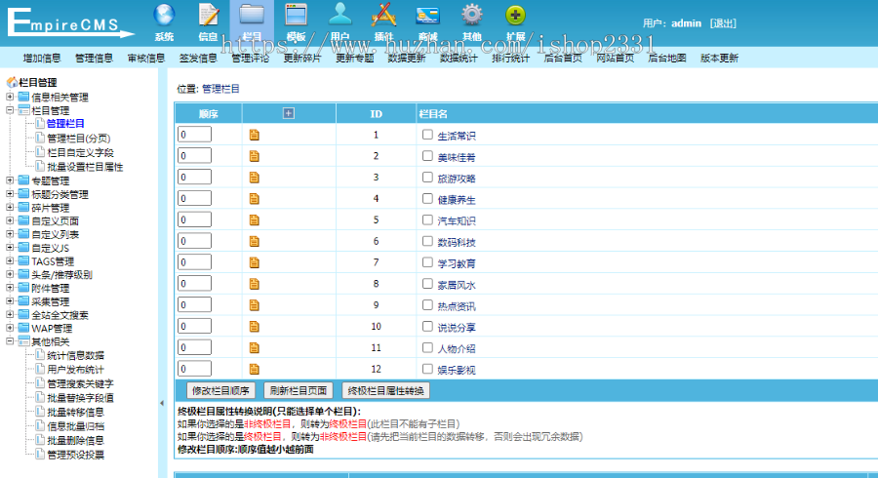Click orange page icon for 健康养生 row
Screen dimensions: 878x478
tap(255, 199)
